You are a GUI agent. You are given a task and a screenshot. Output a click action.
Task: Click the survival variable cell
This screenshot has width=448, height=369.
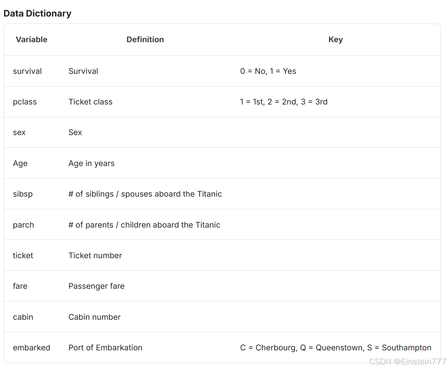pyautogui.click(x=27, y=71)
